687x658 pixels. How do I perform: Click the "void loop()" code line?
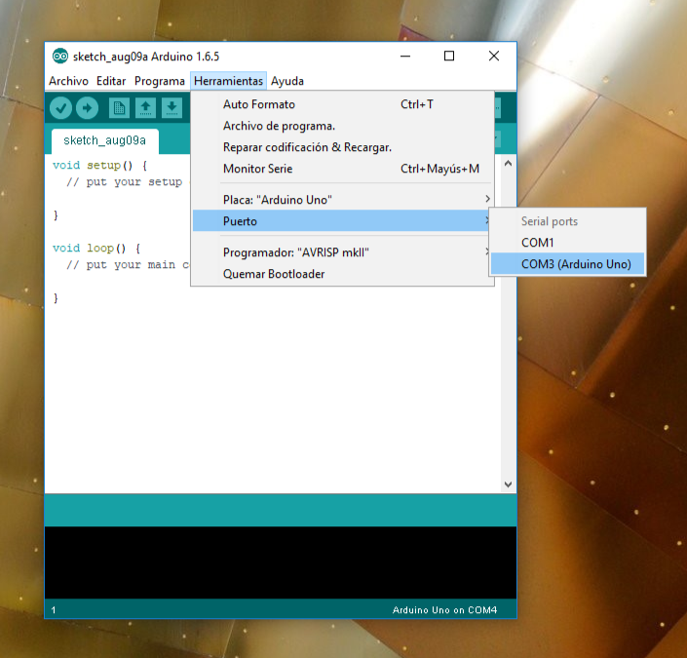96,249
